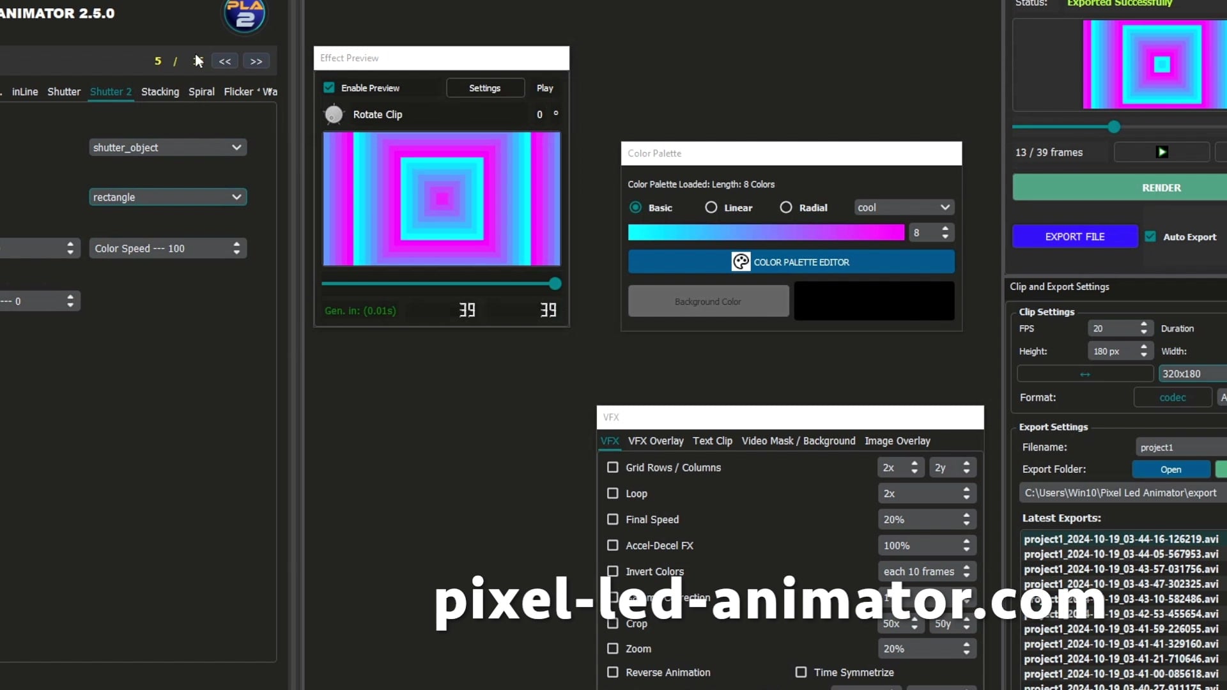Click palette color count stepper arrows
The image size is (1227, 690).
click(x=945, y=233)
